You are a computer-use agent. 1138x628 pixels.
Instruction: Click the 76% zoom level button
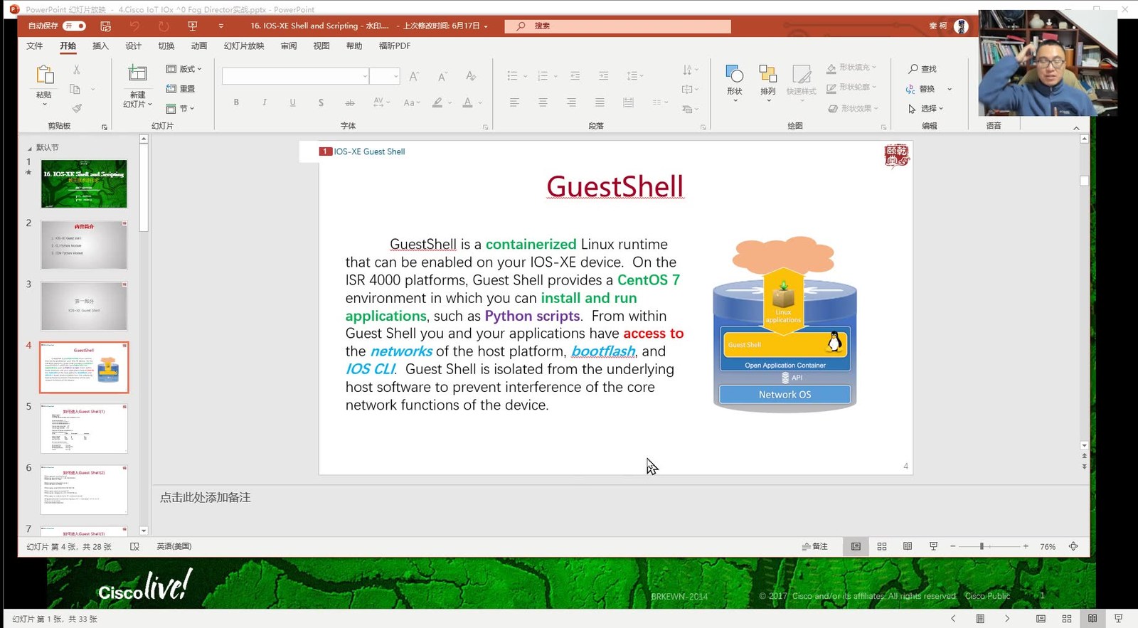1048,547
